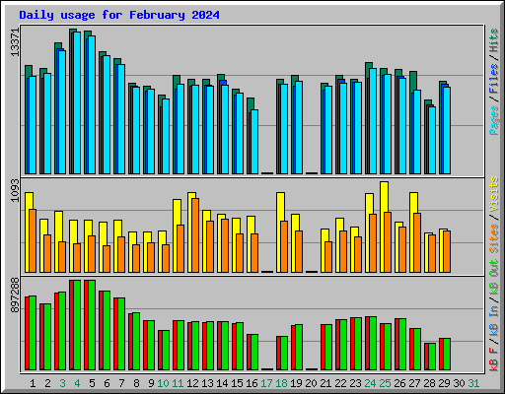Select day 1 on the x-axis

[x=33, y=383]
